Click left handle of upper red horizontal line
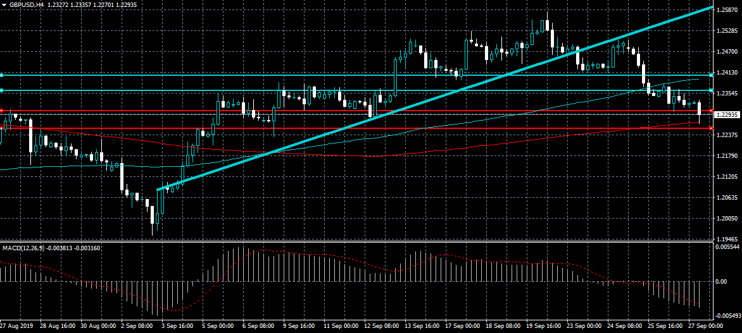The image size is (742, 333). click(x=1, y=111)
